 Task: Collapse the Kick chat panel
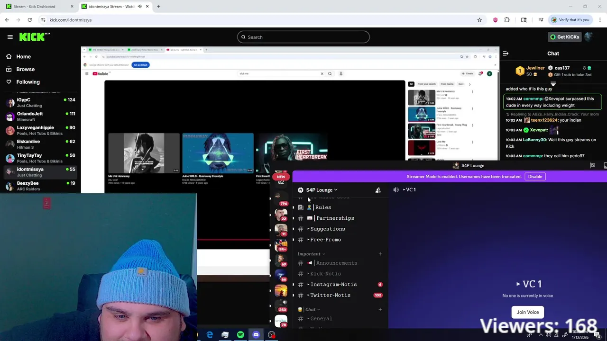point(506,54)
